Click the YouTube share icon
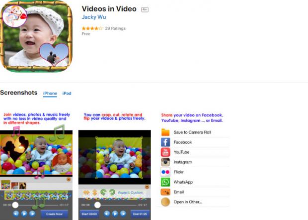Image resolution: width=308 pixels, height=220 pixels. click(x=165, y=152)
